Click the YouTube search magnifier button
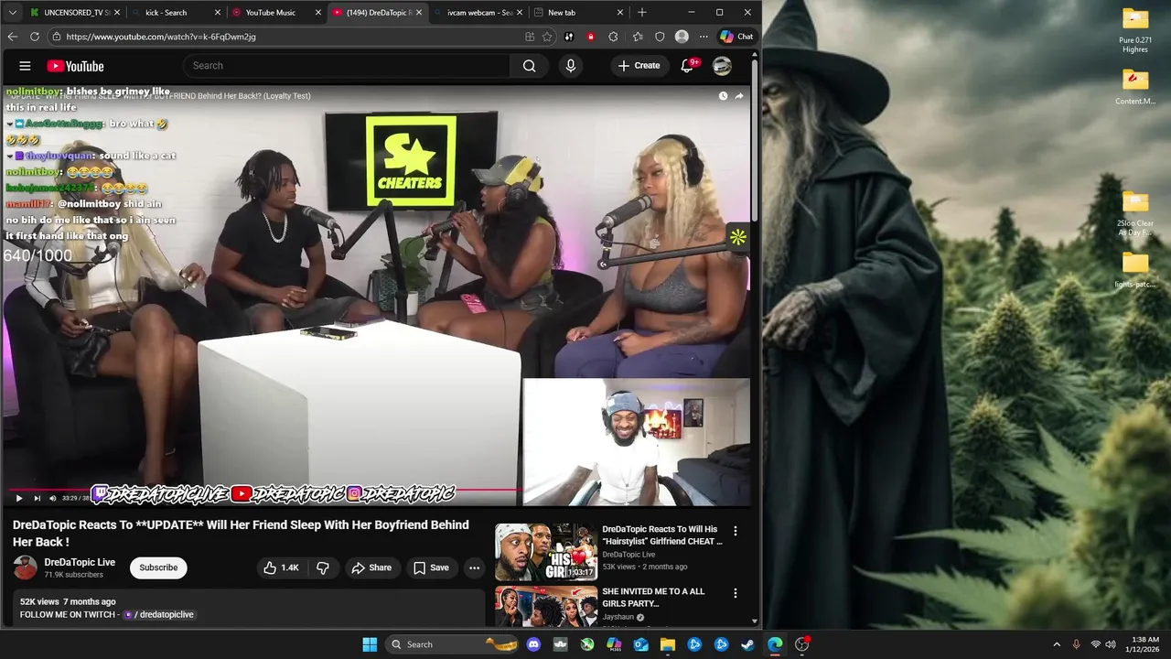This screenshot has width=1171, height=659. point(529,66)
